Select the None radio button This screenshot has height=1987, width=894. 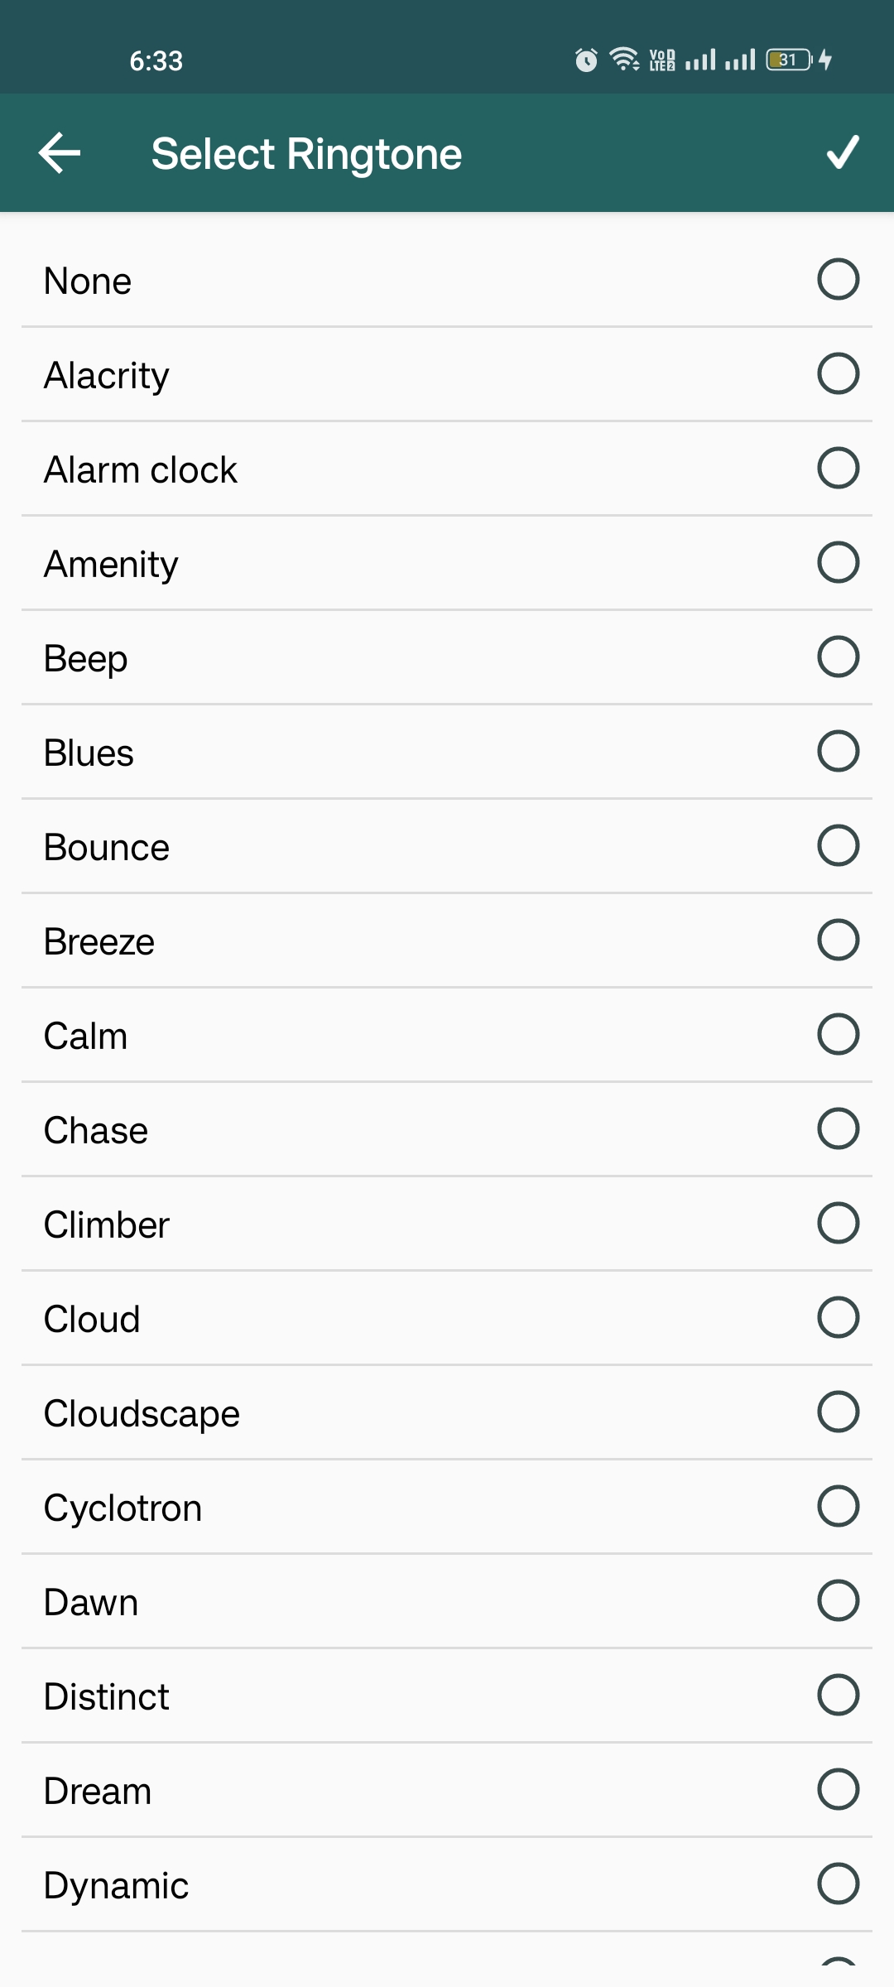838,279
